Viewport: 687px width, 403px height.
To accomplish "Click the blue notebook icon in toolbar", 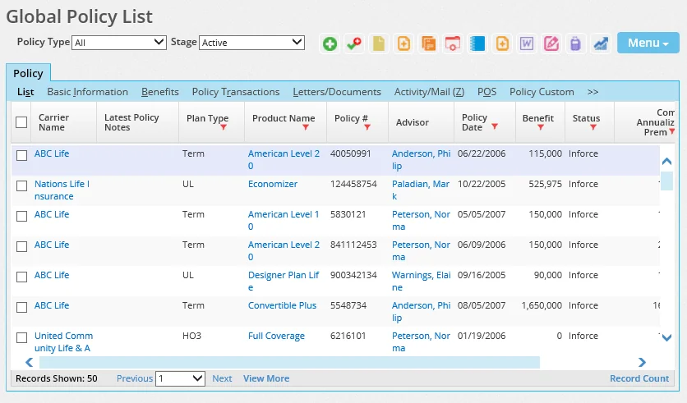I will [477, 44].
